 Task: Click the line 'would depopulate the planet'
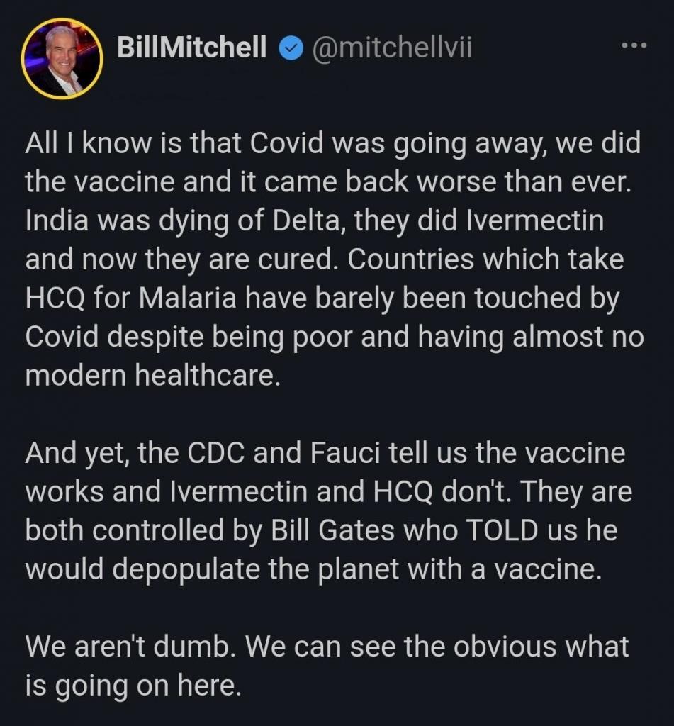(314, 569)
